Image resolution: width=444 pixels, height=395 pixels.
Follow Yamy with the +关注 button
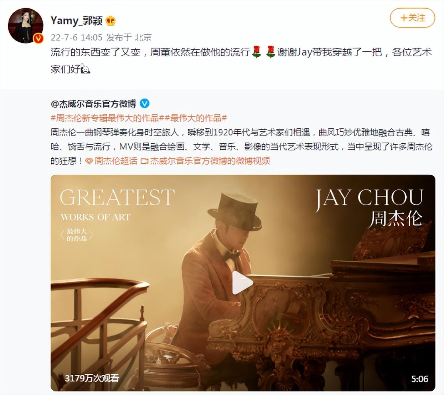412,18
